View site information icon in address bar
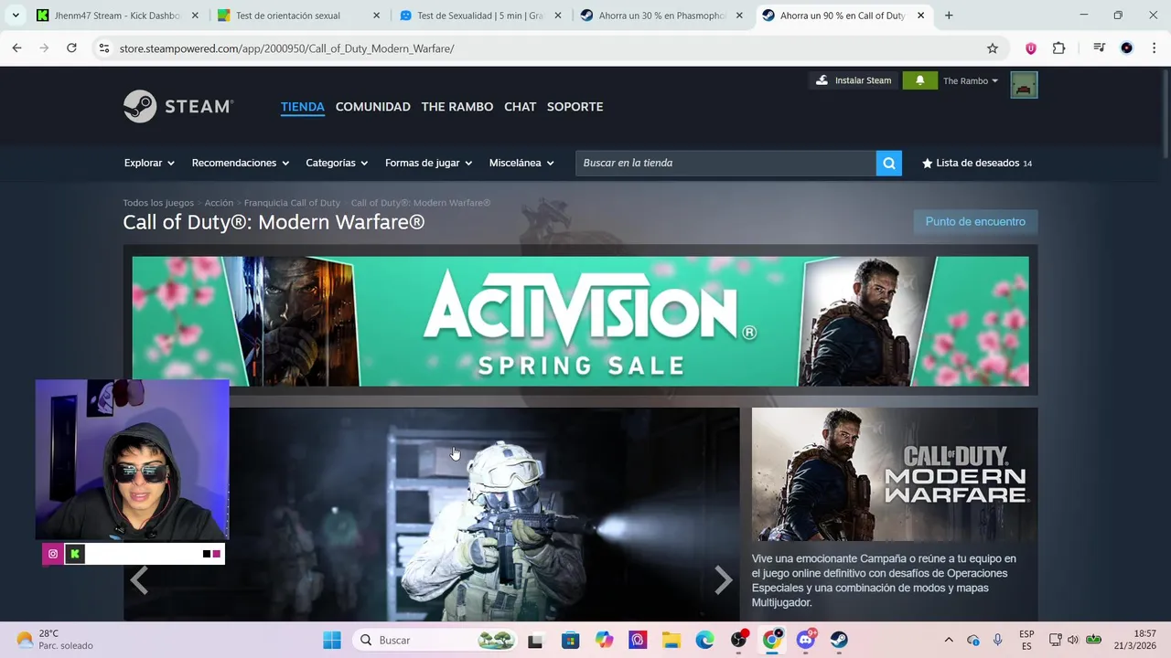Image resolution: width=1171 pixels, height=658 pixels. tap(104, 48)
